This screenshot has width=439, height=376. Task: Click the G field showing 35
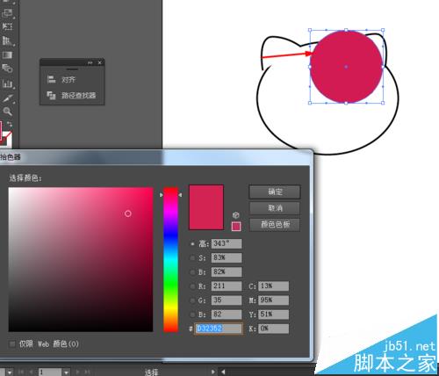227,300
